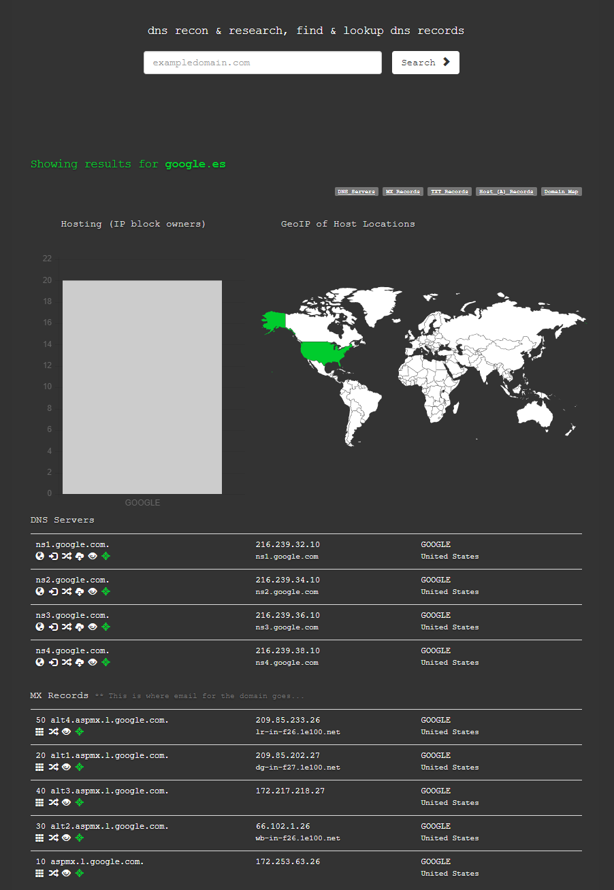Viewport: 614px width, 890px height.
Task: Click the cloud download icon under ns3.google.com
Action: pos(79,627)
